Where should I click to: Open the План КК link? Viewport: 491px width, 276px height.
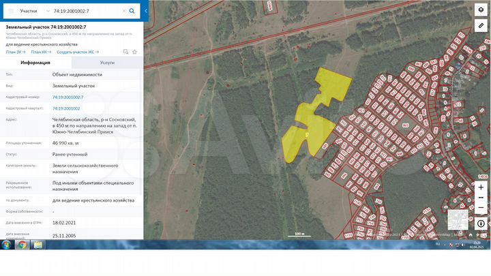click(41, 52)
